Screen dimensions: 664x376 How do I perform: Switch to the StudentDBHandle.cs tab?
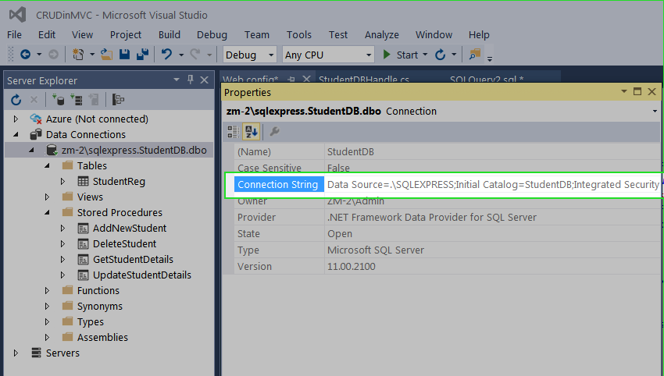(364, 79)
